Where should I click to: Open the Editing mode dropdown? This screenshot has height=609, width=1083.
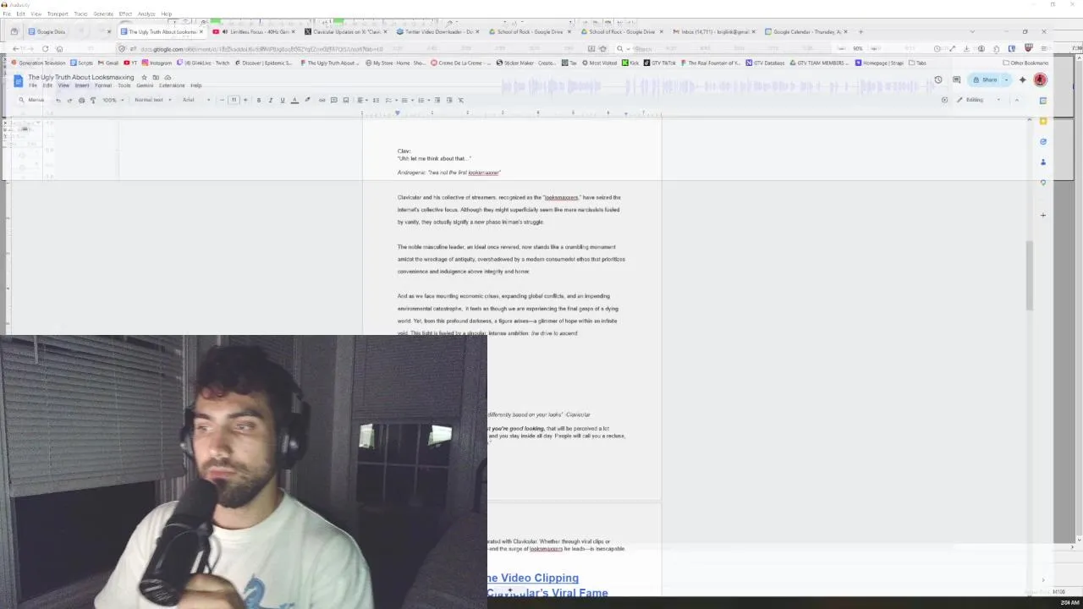click(x=978, y=100)
